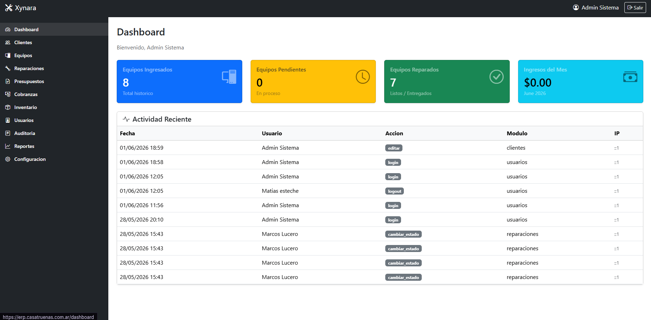Image resolution: width=651 pixels, height=320 pixels.
Task: Click the '$0.00' income value
Action: point(537,82)
